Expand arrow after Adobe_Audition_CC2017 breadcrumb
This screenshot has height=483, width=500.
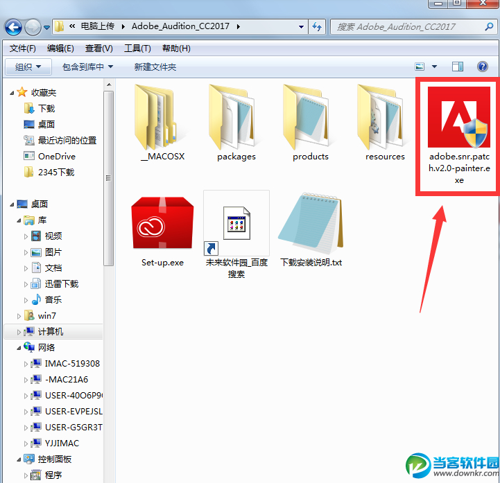(x=238, y=26)
